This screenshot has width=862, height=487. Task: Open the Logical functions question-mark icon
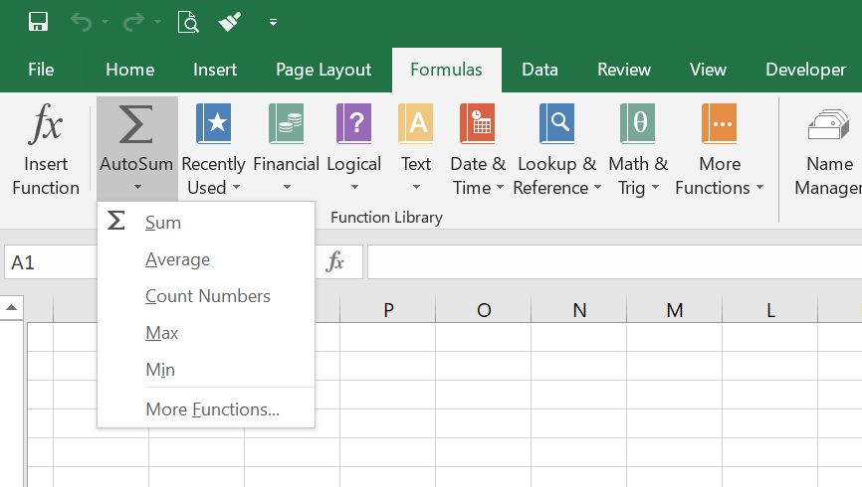[x=354, y=124]
